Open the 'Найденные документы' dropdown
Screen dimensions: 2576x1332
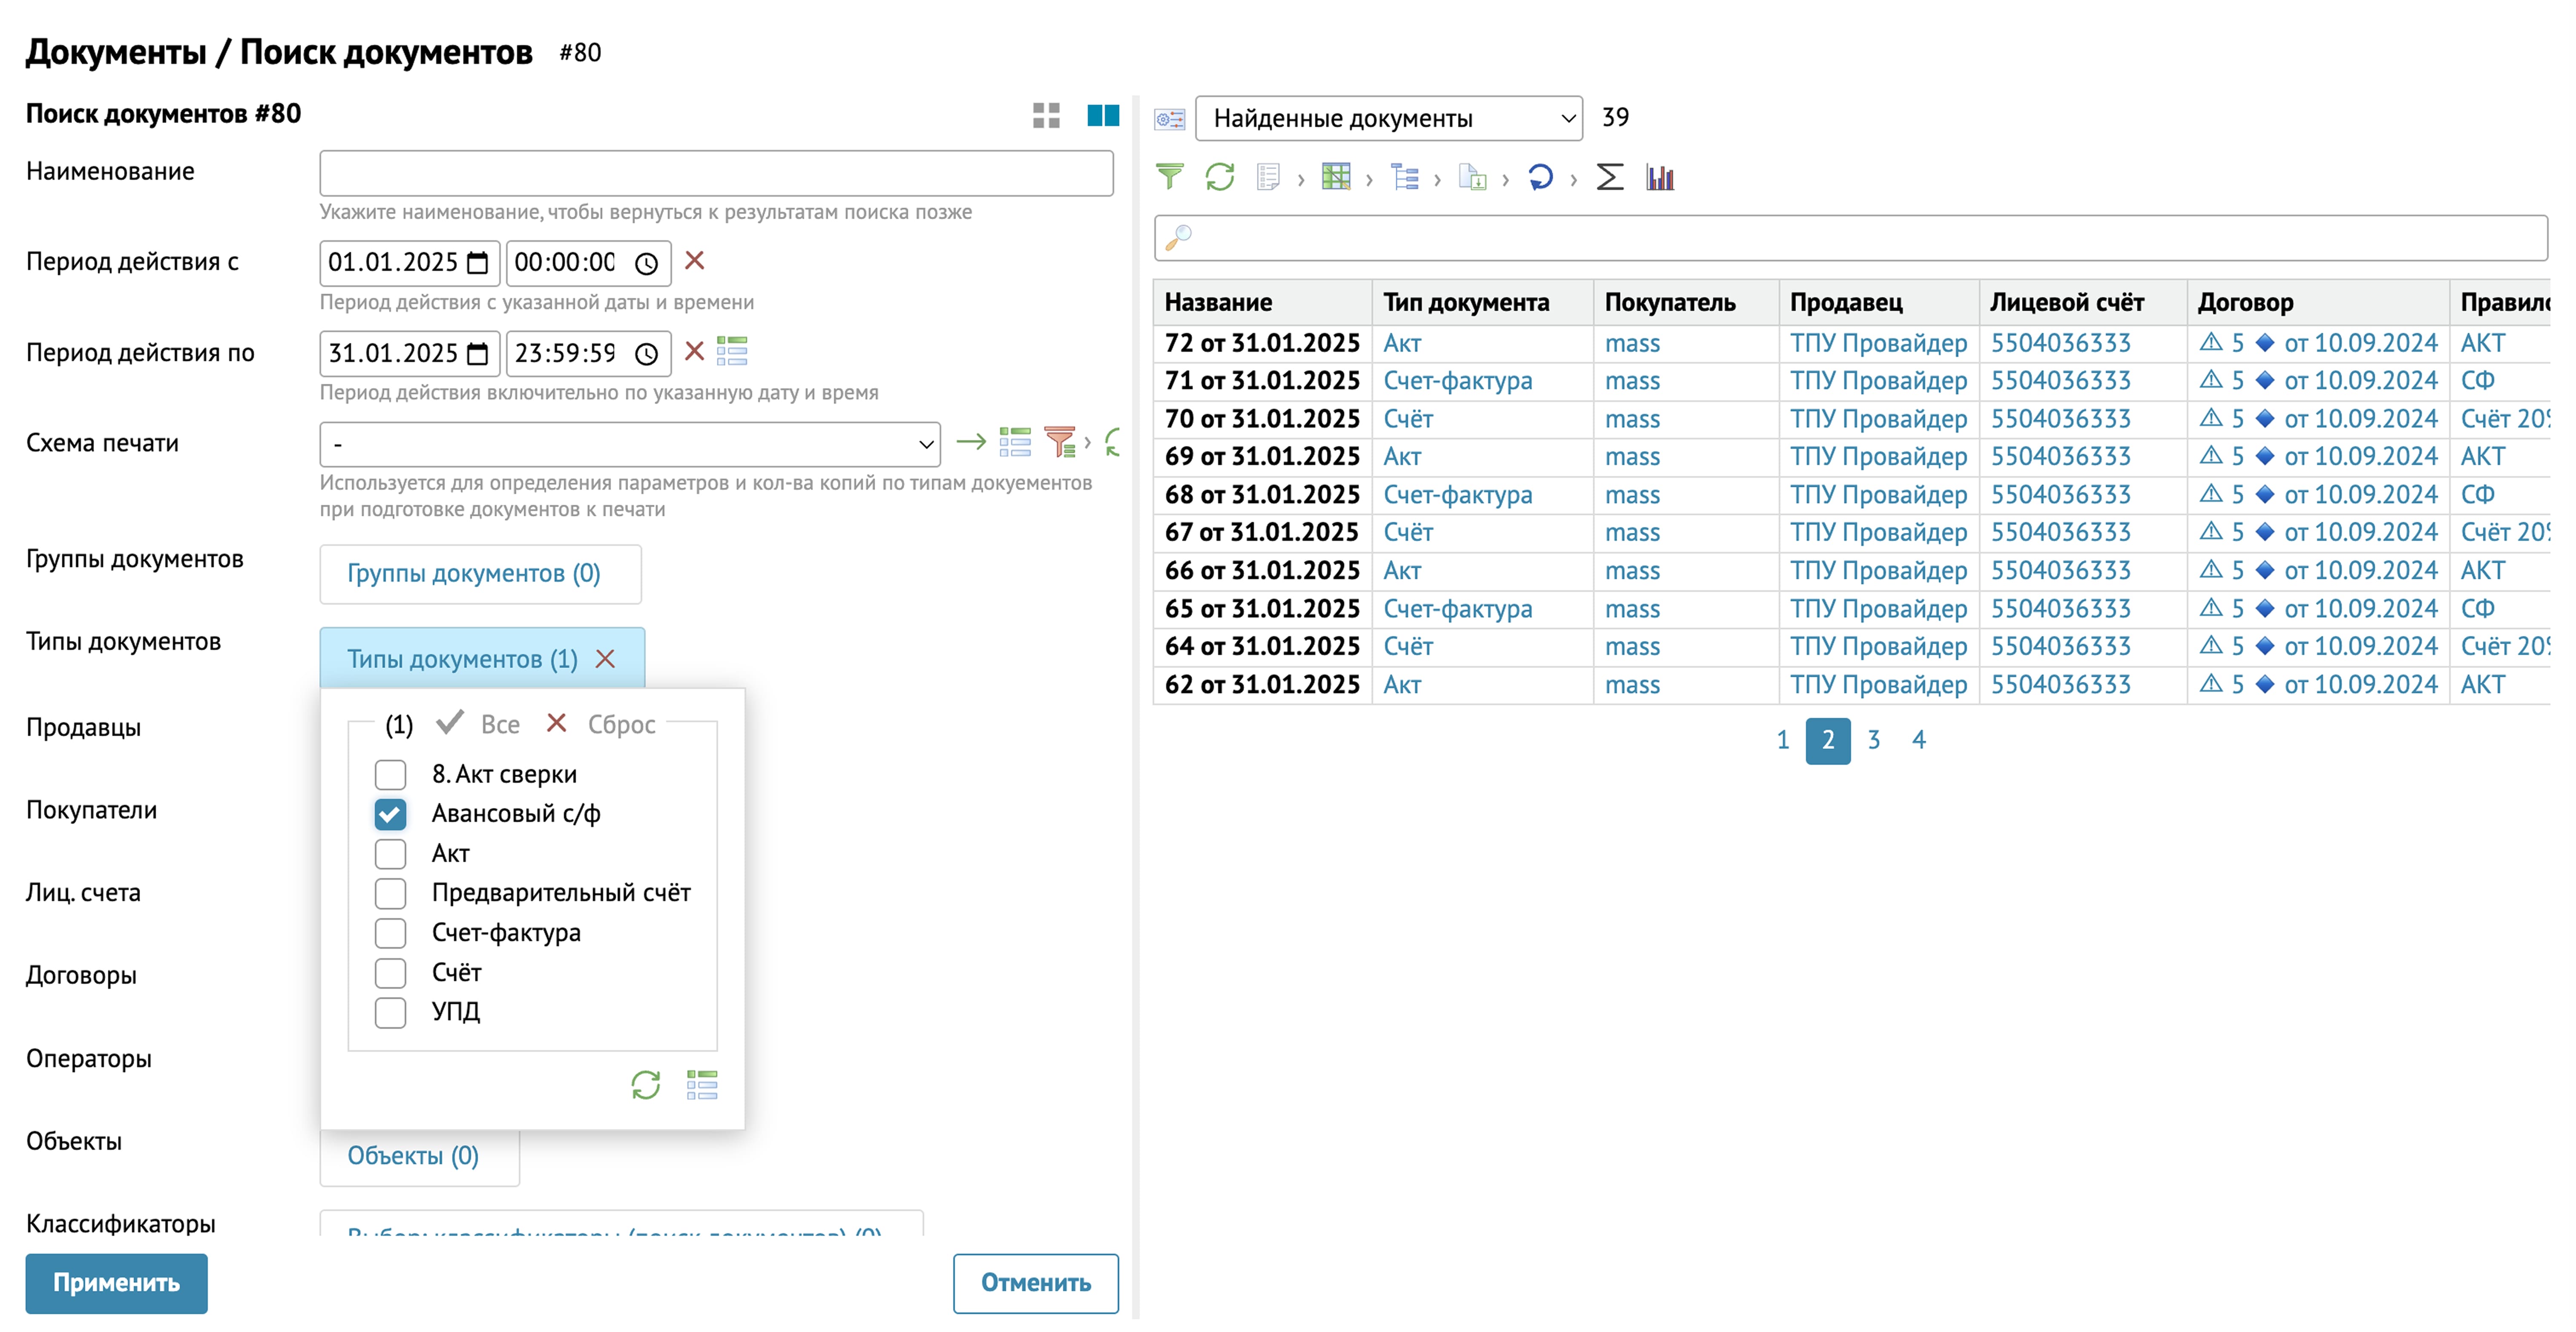tap(1389, 118)
